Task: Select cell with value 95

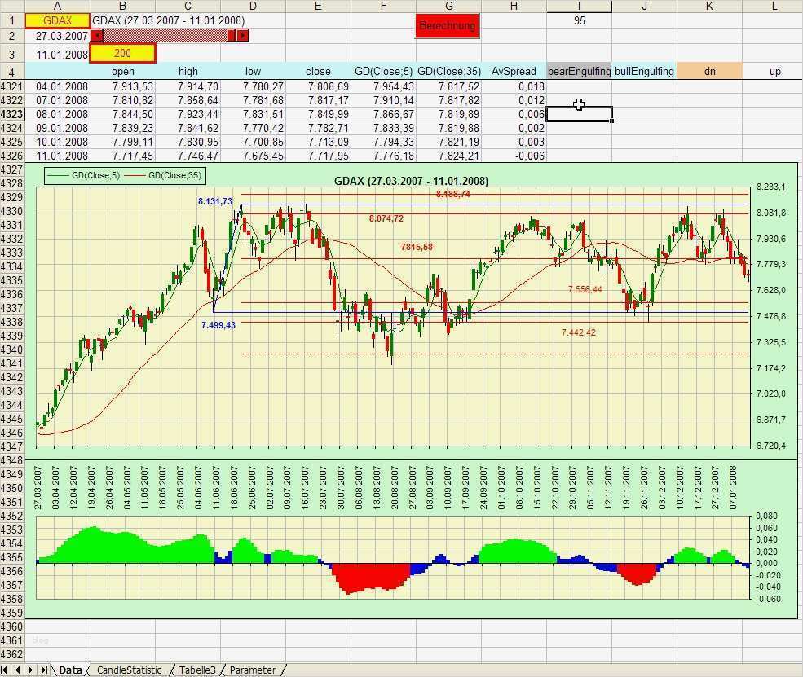Action: (579, 21)
